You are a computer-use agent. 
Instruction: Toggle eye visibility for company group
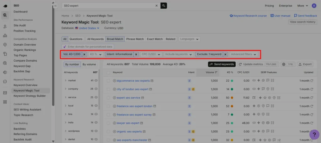point(96,89)
